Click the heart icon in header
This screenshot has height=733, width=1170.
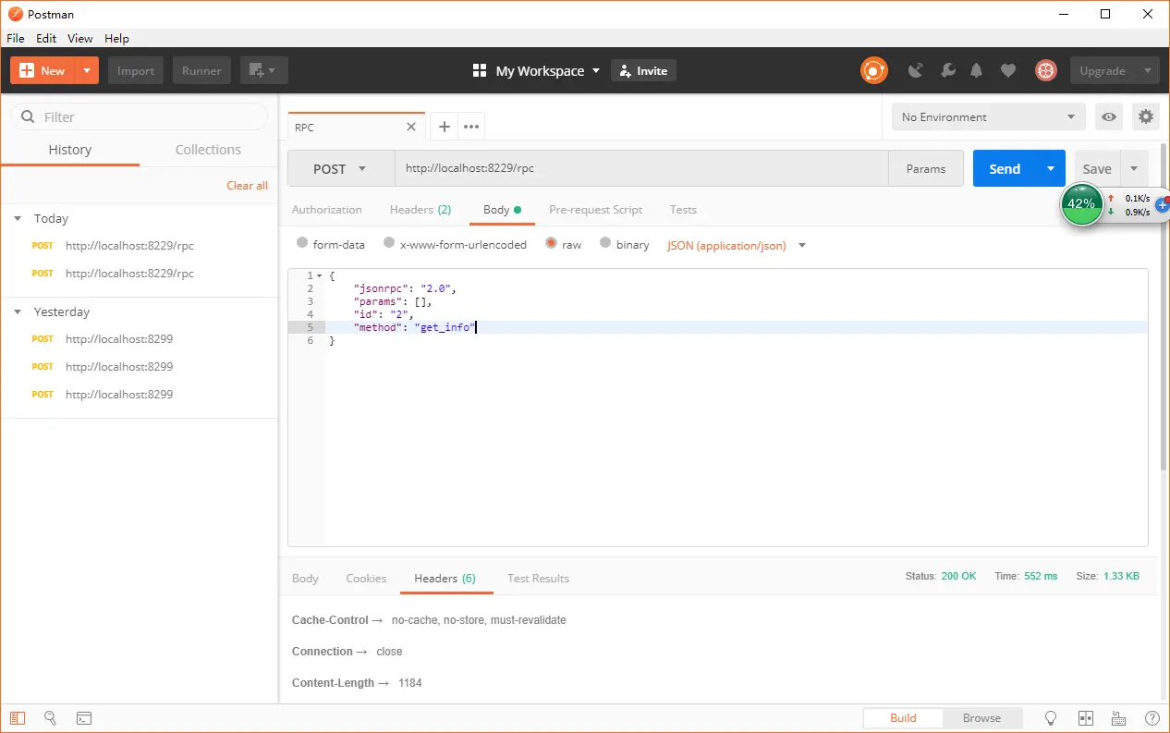pos(1008,70)
